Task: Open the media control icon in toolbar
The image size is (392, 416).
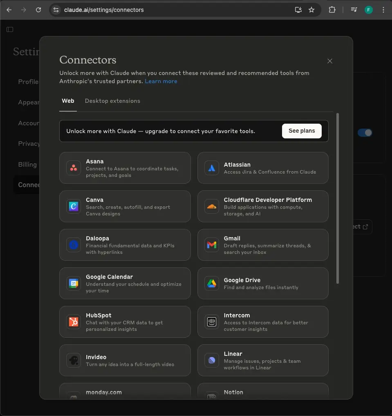Action: coord(354,10)
